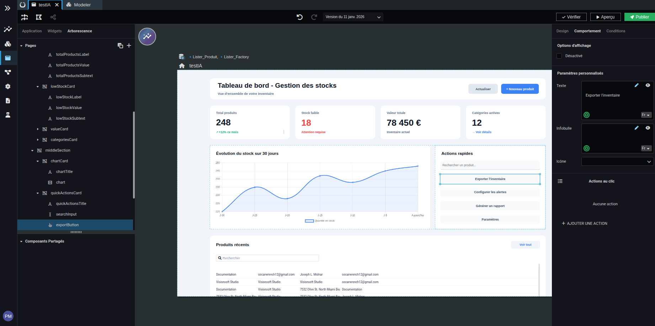Close the testIA tab
This screenshot has height=326, width=655.
pyautogui.click(x=57, y=5)
